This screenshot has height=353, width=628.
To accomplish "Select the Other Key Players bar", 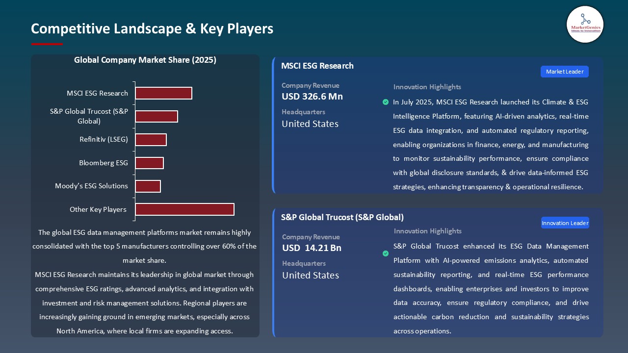I will pos(184,209).
